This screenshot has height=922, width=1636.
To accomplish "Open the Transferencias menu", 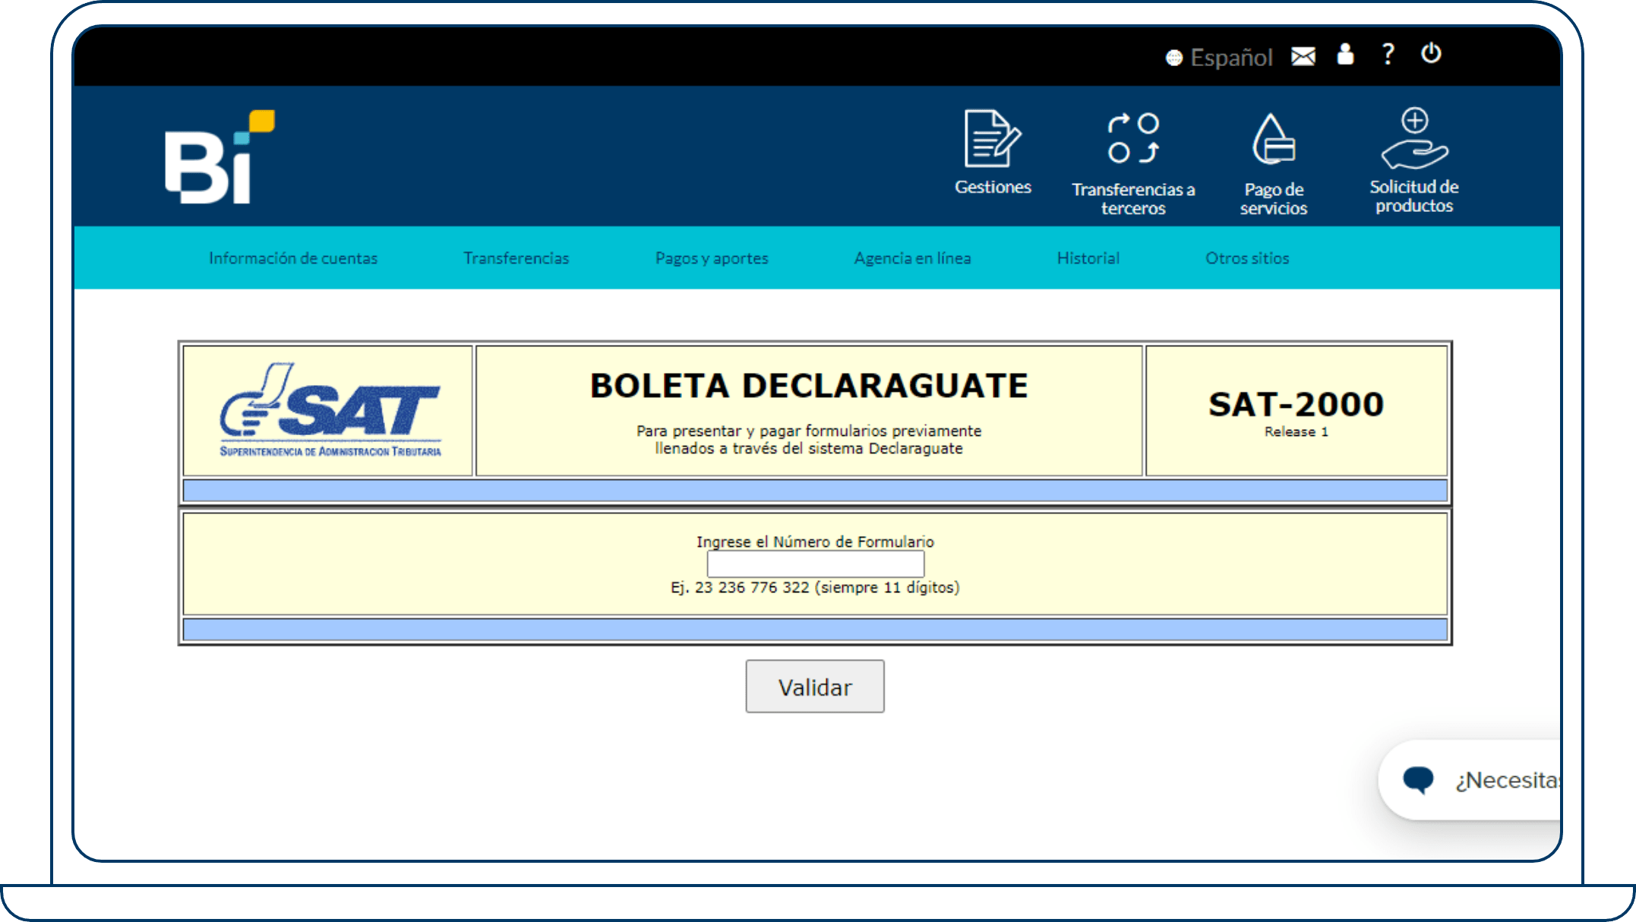I will tap(516, 258).
